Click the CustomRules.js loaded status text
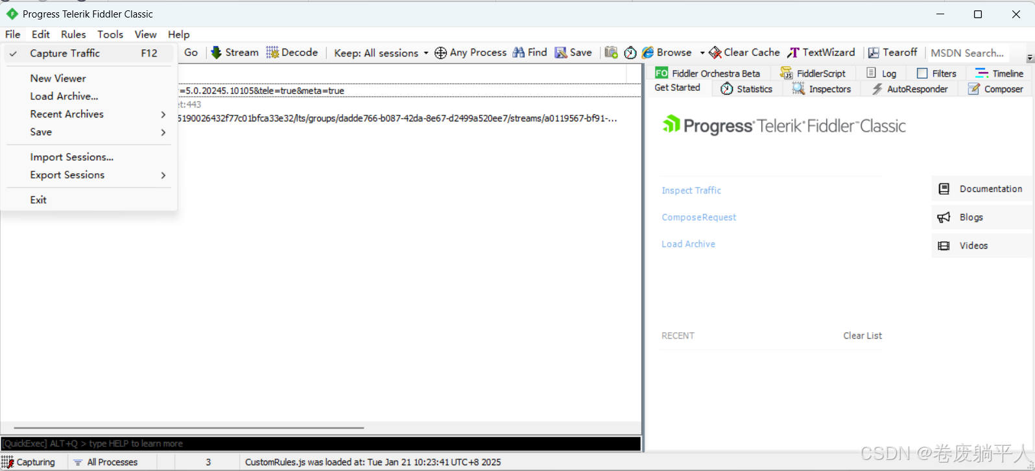This screenshot has width=1035, height=471. pos(373,463)
